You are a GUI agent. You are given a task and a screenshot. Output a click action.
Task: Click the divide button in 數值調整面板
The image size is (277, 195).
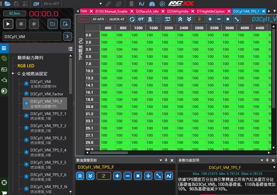click(148, 176)
